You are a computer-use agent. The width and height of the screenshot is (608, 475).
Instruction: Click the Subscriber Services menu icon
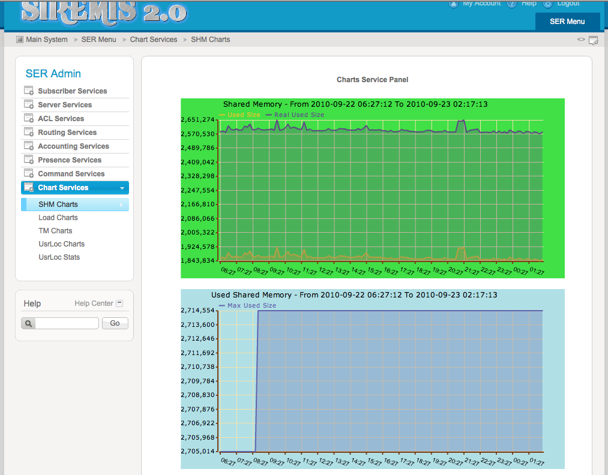[28, 91]
